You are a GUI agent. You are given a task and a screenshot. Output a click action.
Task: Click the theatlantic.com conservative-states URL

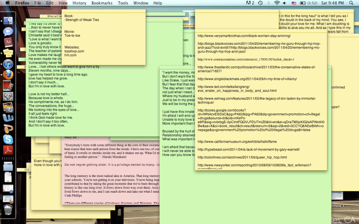point(256,69)
